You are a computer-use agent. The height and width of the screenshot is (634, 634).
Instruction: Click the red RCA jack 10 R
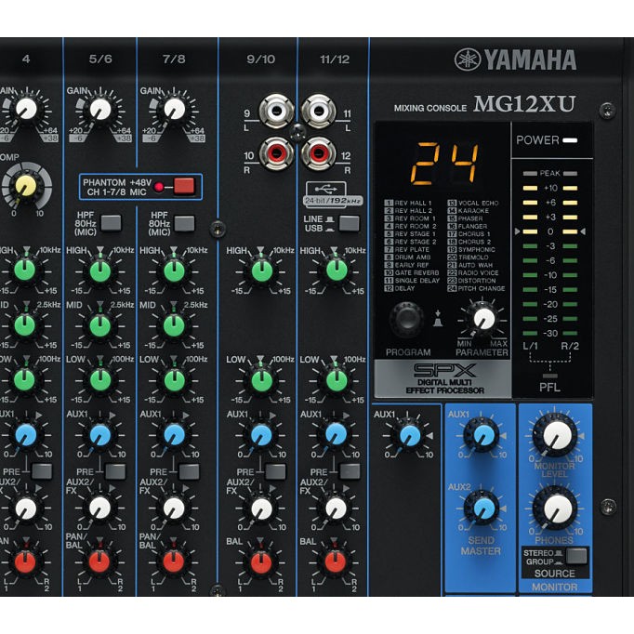point(276,153)
